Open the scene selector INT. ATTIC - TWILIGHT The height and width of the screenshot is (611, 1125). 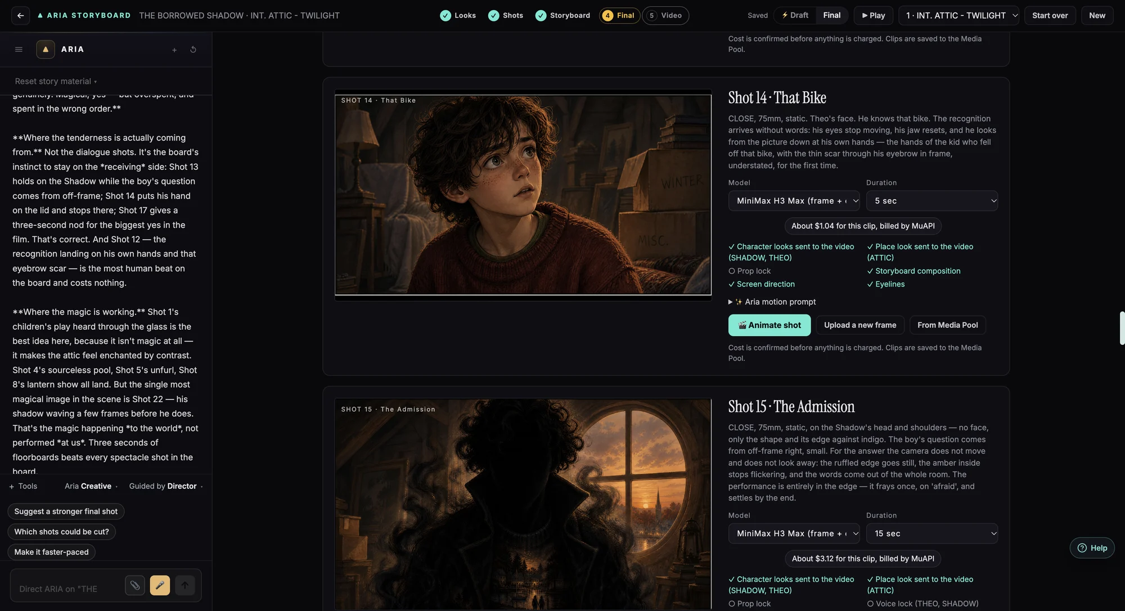point(958,15)
